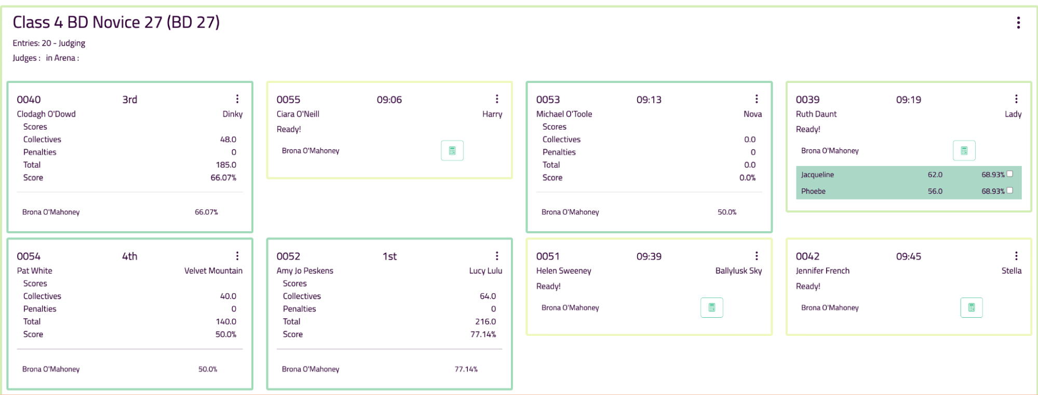Open class options menu for BD Novice 27
The width and height of the screenshot is (1038, 395).
[1018, 23]
